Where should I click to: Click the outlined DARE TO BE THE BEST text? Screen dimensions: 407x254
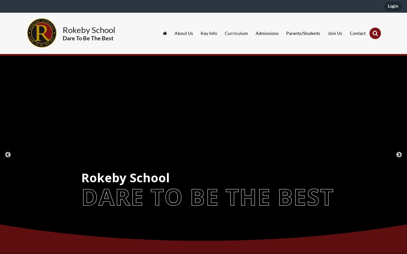click(208, 197)
